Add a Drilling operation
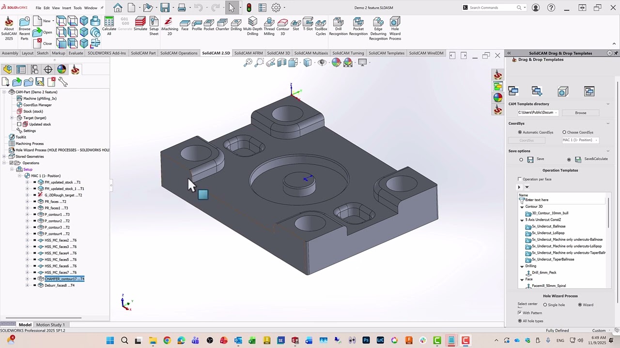 (x=236, y=25)
